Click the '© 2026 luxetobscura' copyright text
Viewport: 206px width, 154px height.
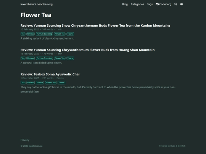coord(31,146)
